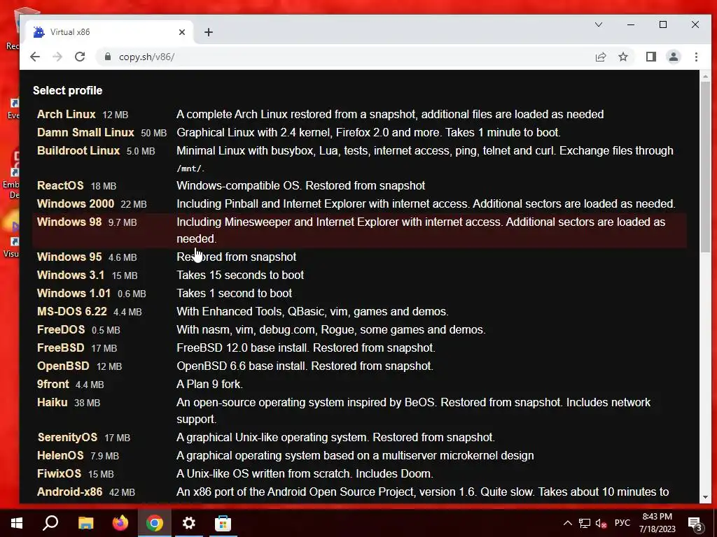Select SerenityOS profile
The image size is (717, 537).
[67, 438]
